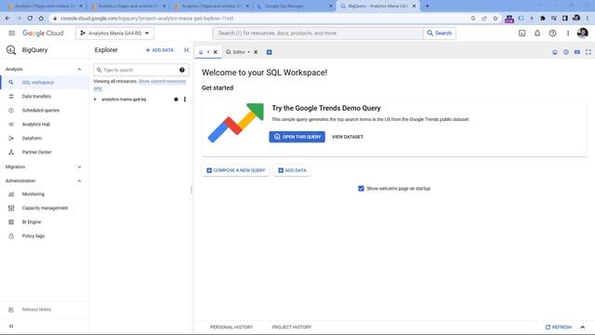Image resolution: width=595 pixels, height=335 pixels.
Task: Focus the top resource search field
Action: tap(318, 33)
